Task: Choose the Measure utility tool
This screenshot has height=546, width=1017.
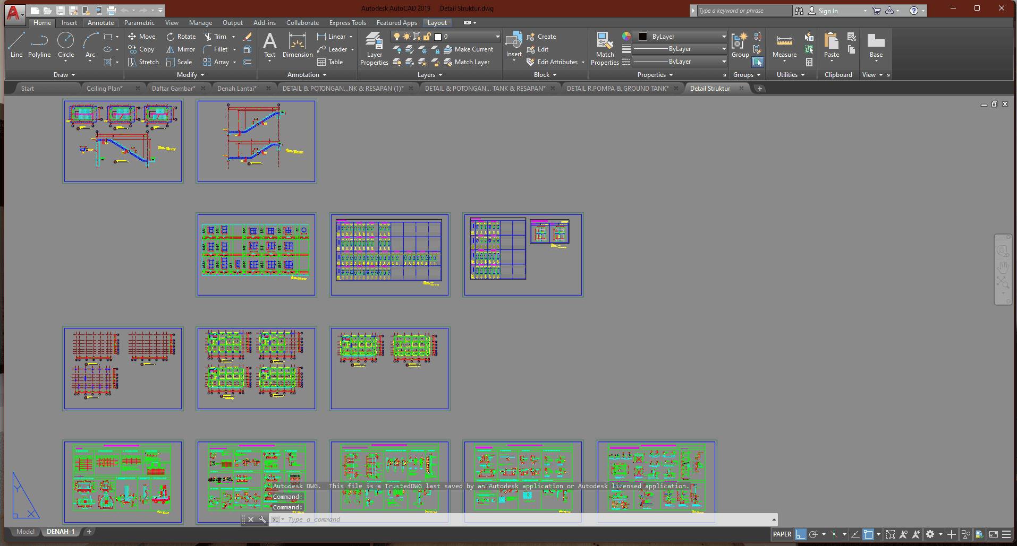Action: coord(784,46)
